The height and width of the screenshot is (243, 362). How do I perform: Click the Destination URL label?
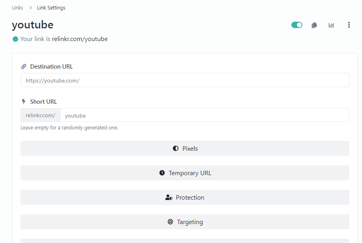51,67
